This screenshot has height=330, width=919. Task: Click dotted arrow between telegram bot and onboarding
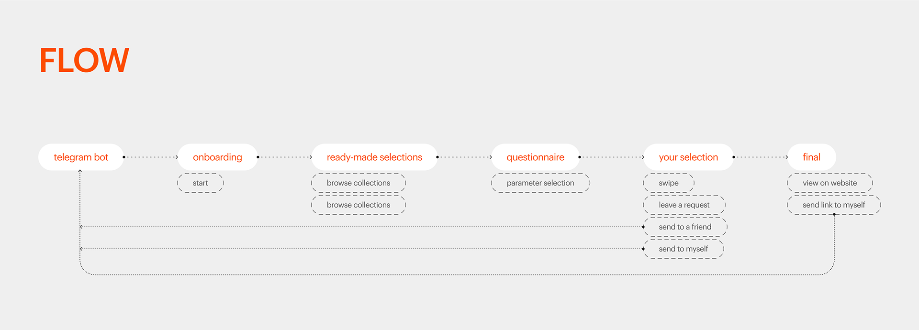[x=151, y=157]
